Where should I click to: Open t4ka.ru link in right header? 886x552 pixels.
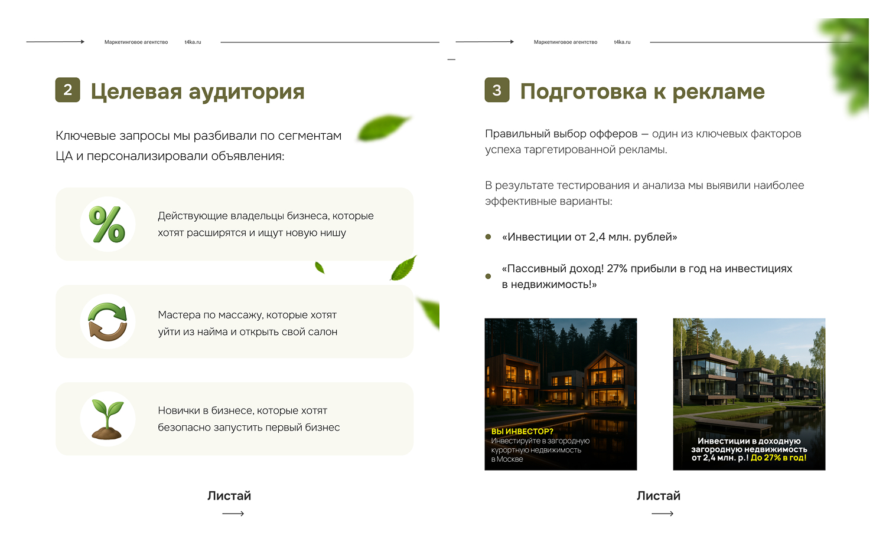tap(623, 42)
